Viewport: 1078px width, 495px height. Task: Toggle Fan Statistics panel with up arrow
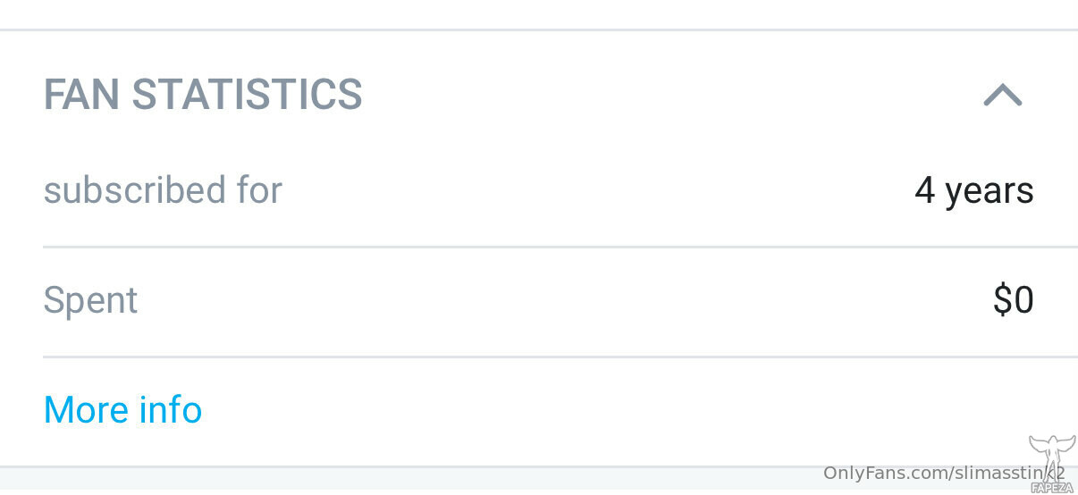(1003, 95)
